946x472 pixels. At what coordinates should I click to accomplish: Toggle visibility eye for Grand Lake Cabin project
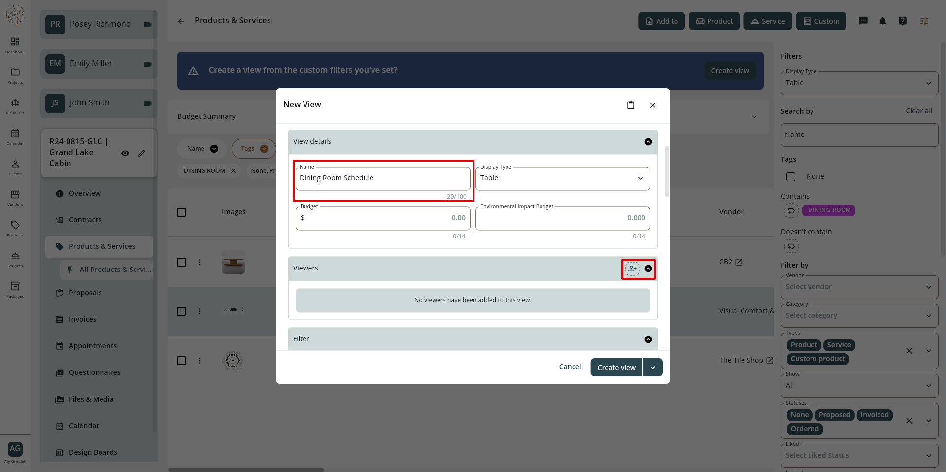click(x=125, y=153)
